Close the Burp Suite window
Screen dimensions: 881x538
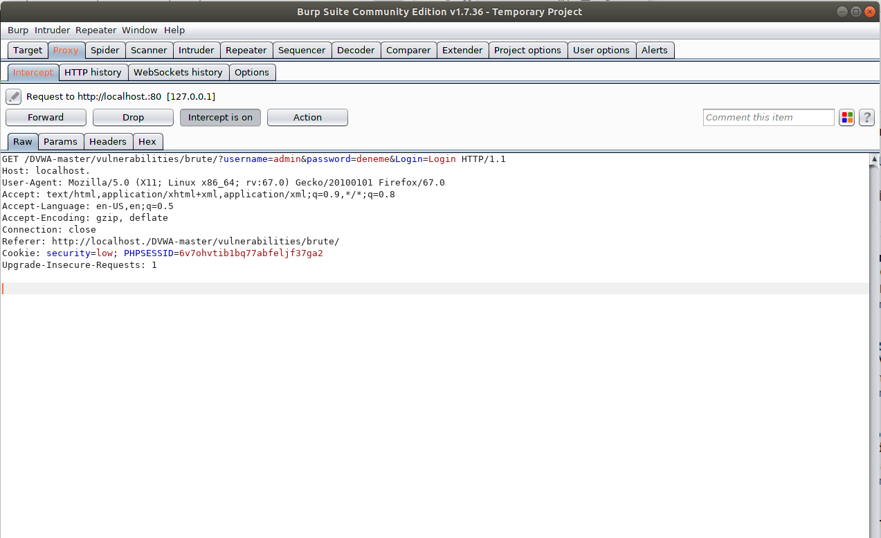click(x=870, y=11)
